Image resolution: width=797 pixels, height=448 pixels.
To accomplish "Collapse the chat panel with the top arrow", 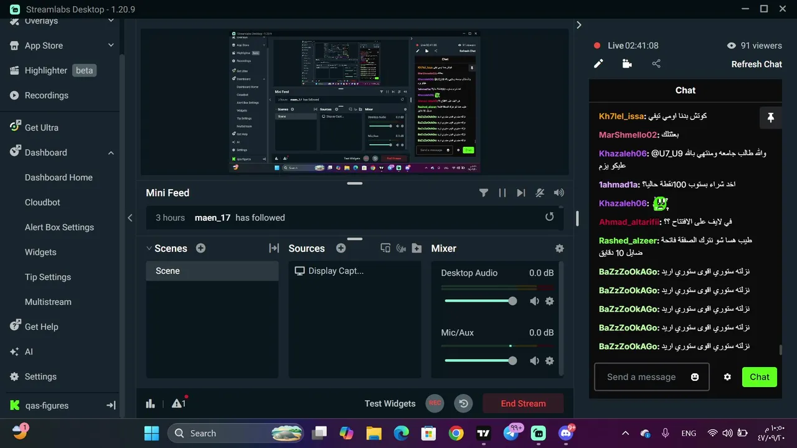I will [579, 25].
